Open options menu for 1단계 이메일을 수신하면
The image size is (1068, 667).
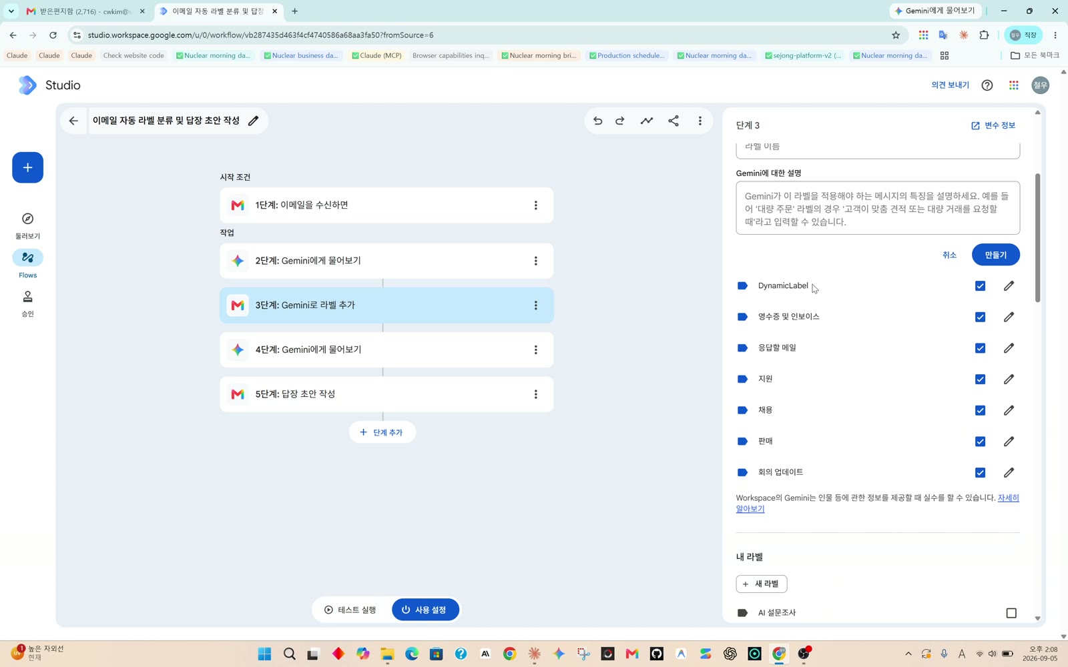pos(535,205)
